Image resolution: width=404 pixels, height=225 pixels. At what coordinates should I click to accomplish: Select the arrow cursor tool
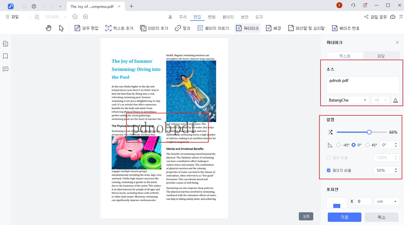pyautogui.click(x=61, y=28)
